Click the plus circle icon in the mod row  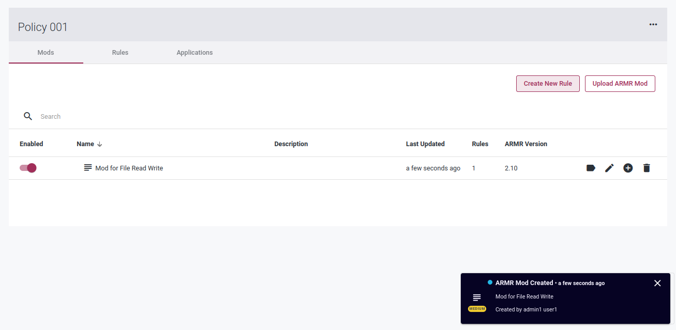click(628, 168)
